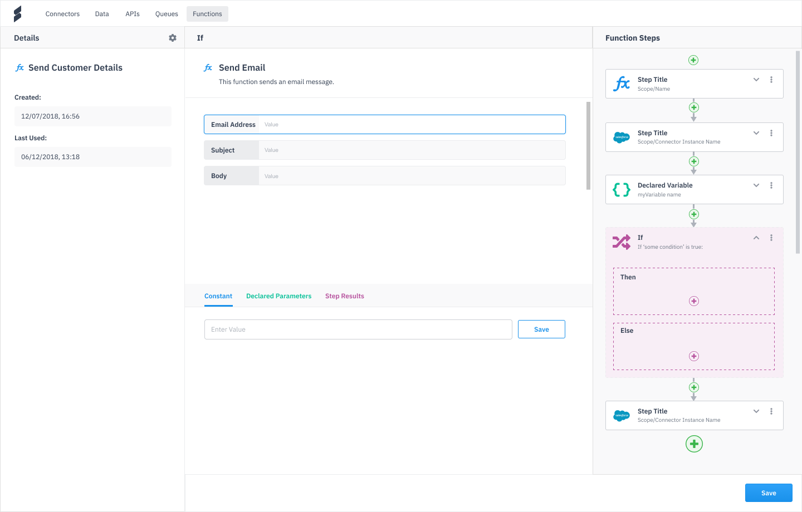Click the large green plus below the last step
Screen dimensions: 802x512
693,444
